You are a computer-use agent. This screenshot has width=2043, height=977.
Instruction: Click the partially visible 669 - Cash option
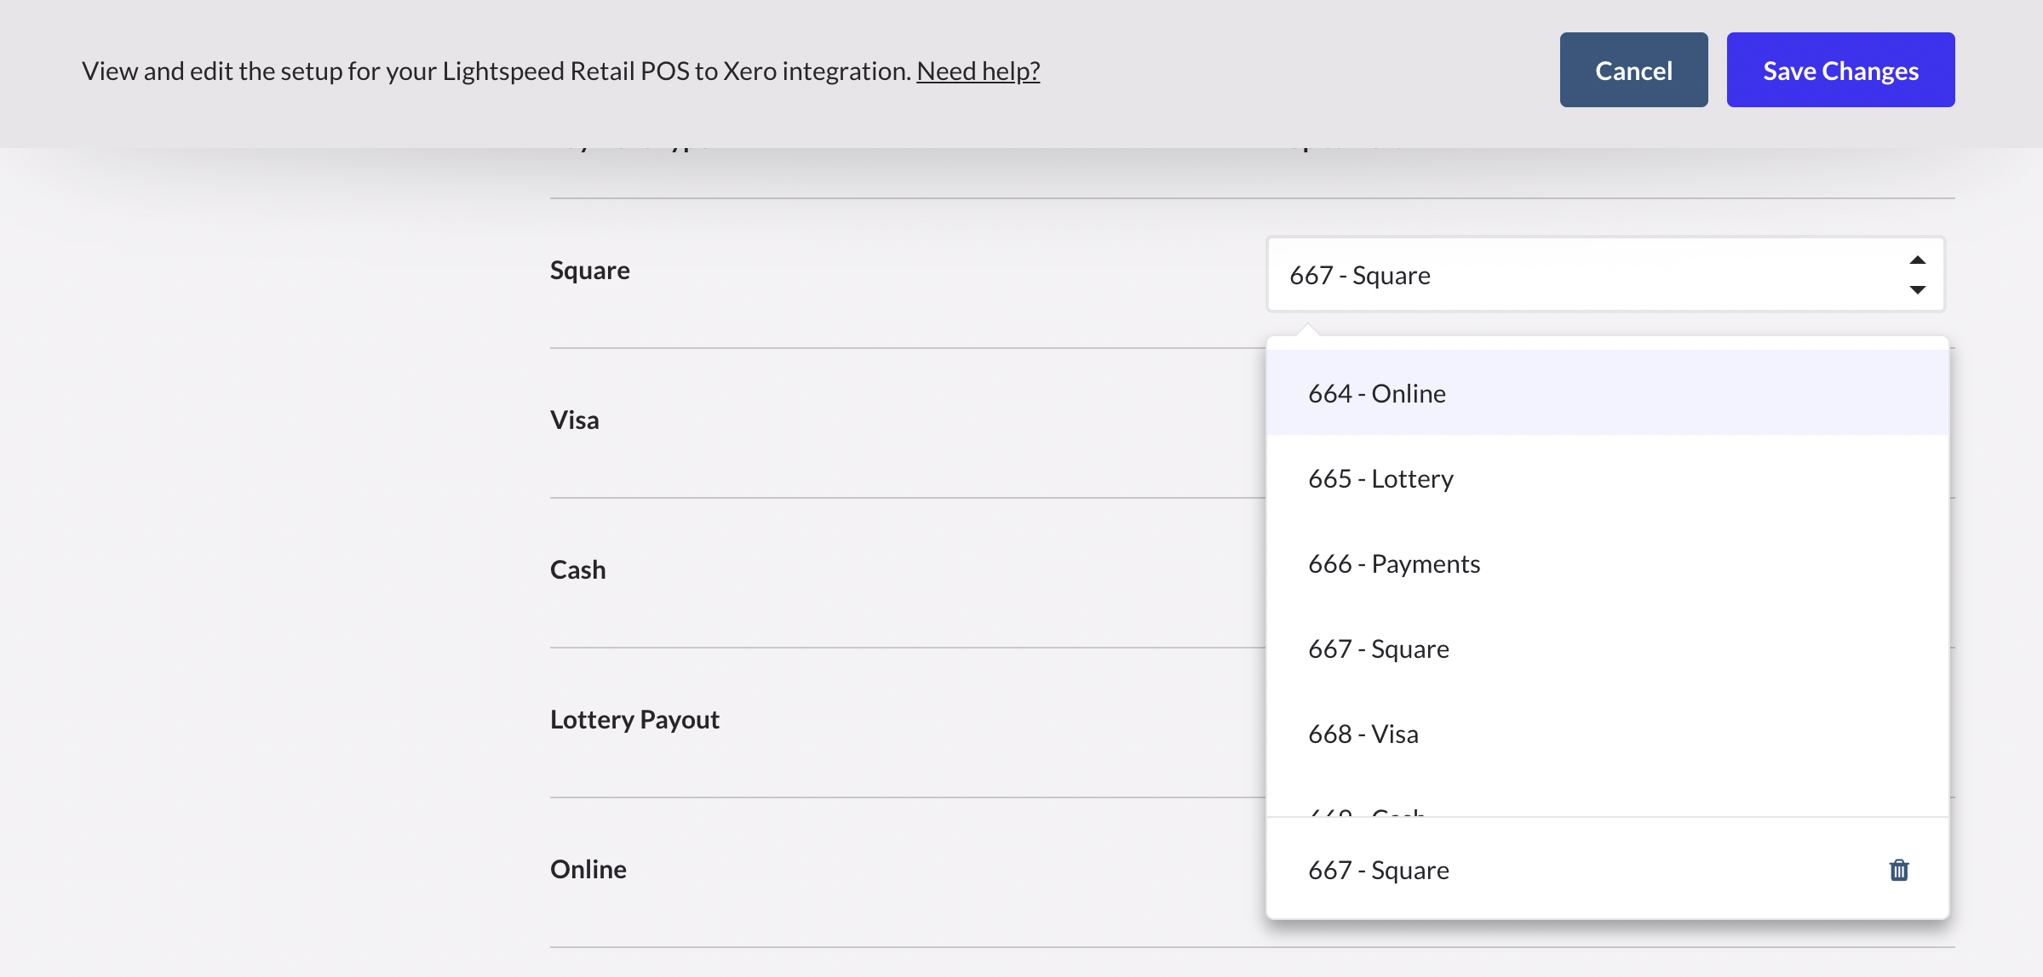click(x=1367, y=813)
